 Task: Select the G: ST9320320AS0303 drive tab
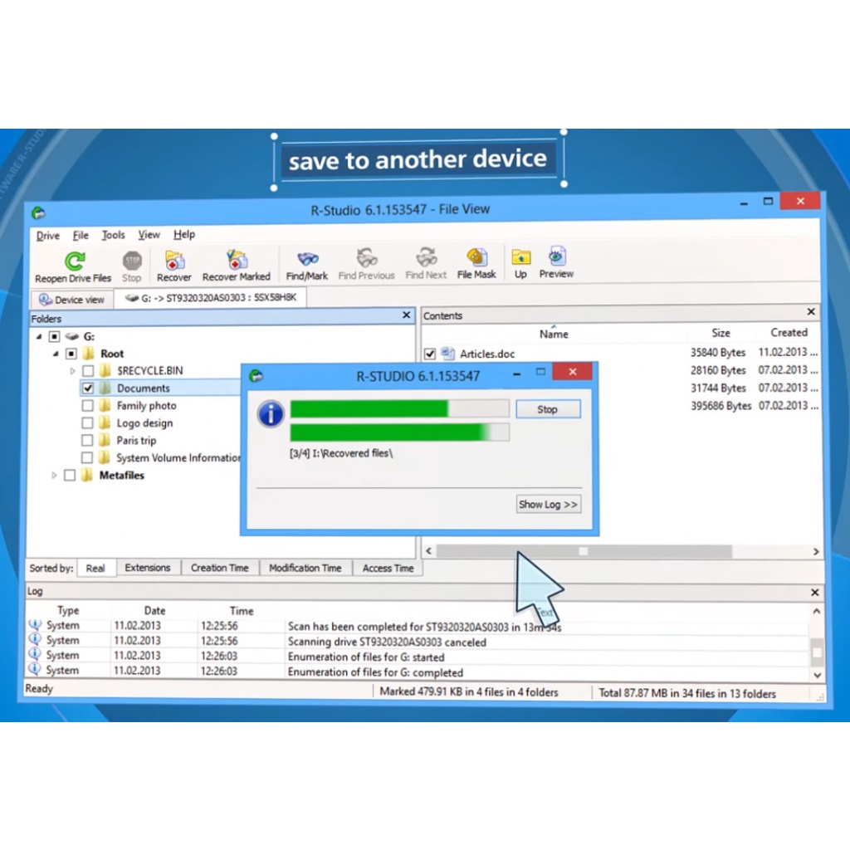point(210,298)
